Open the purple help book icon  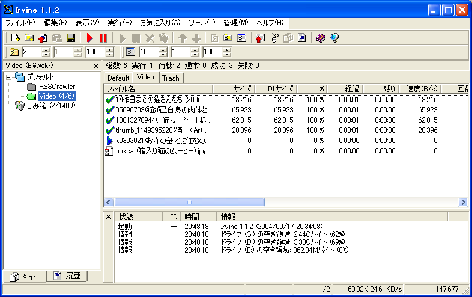click(x=321, y=38)
